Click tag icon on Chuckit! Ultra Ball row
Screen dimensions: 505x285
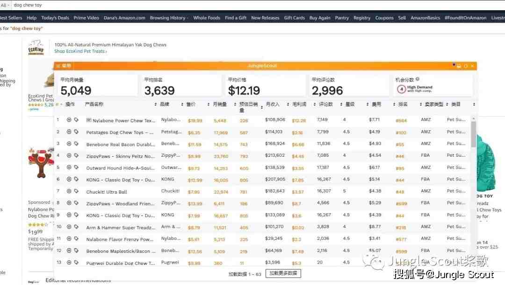[x=76, y=191]
